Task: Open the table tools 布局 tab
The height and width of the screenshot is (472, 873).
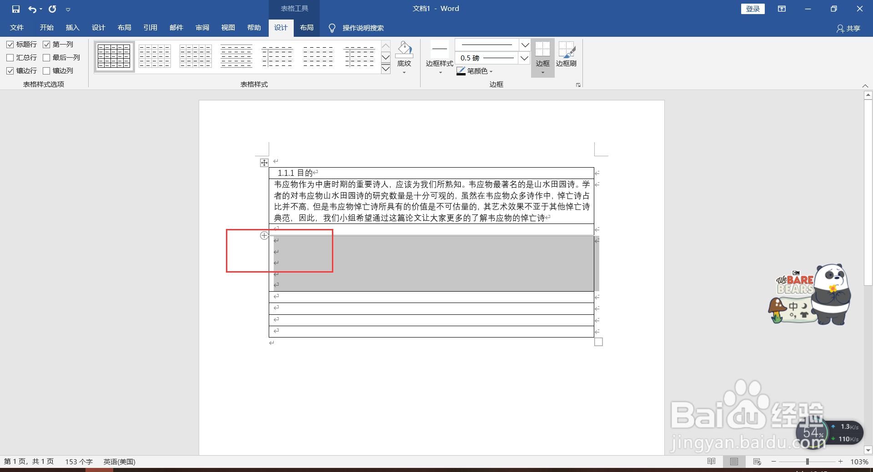Action: (x=306, y=28)
